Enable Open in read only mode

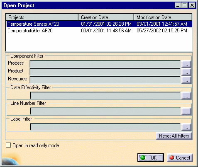tap(8, 145)
